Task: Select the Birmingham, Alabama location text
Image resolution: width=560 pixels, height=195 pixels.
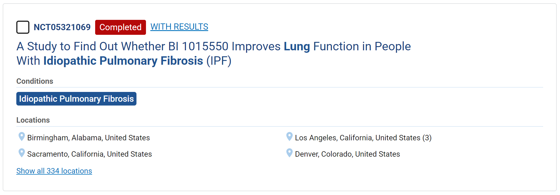Action: click(89, 138)
